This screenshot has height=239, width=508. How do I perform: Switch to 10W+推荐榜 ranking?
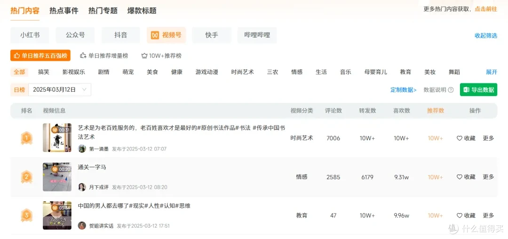161,56
